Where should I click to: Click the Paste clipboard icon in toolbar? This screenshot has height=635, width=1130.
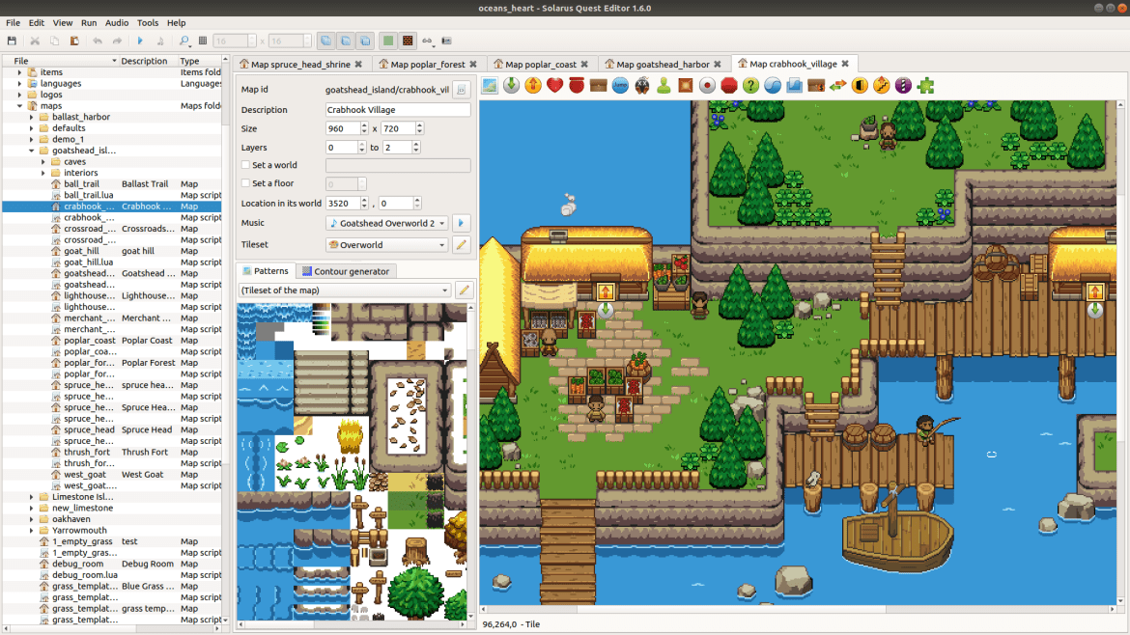(74, 41)
